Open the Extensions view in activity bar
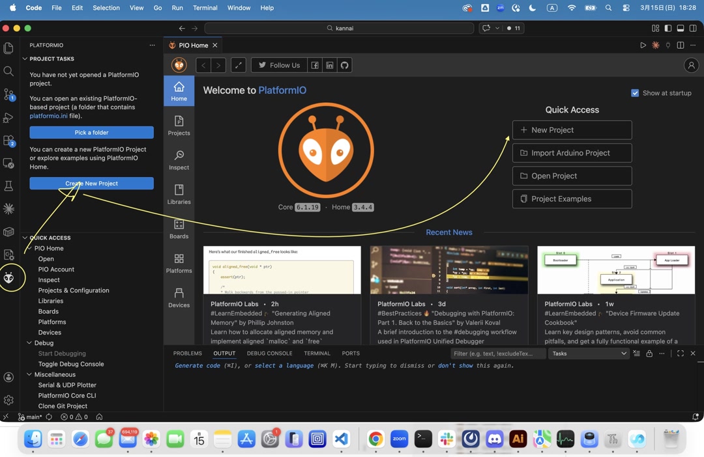Screen dimensions: 704x457 (8, 141)
